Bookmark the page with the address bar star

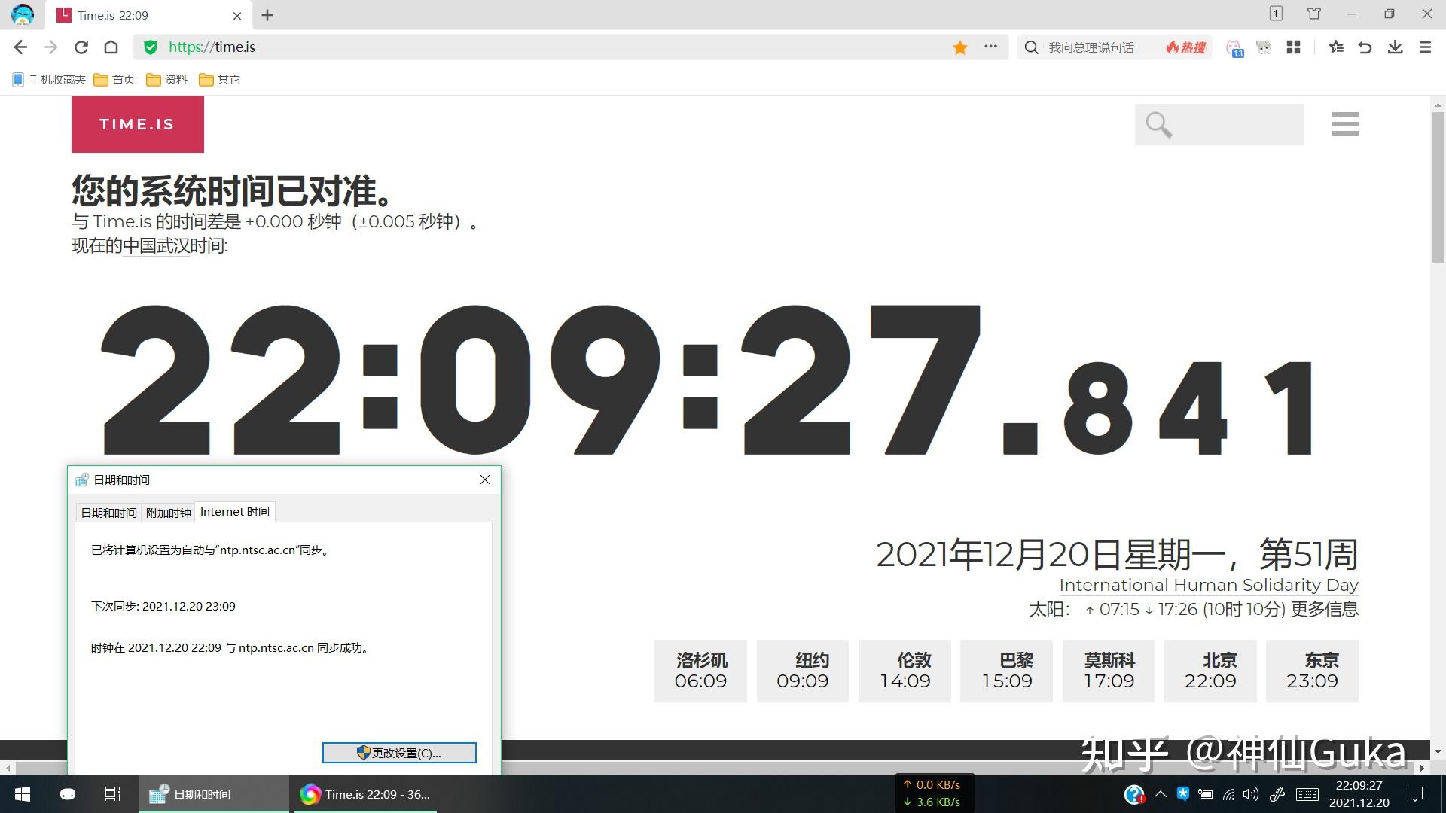pos(959,47)
